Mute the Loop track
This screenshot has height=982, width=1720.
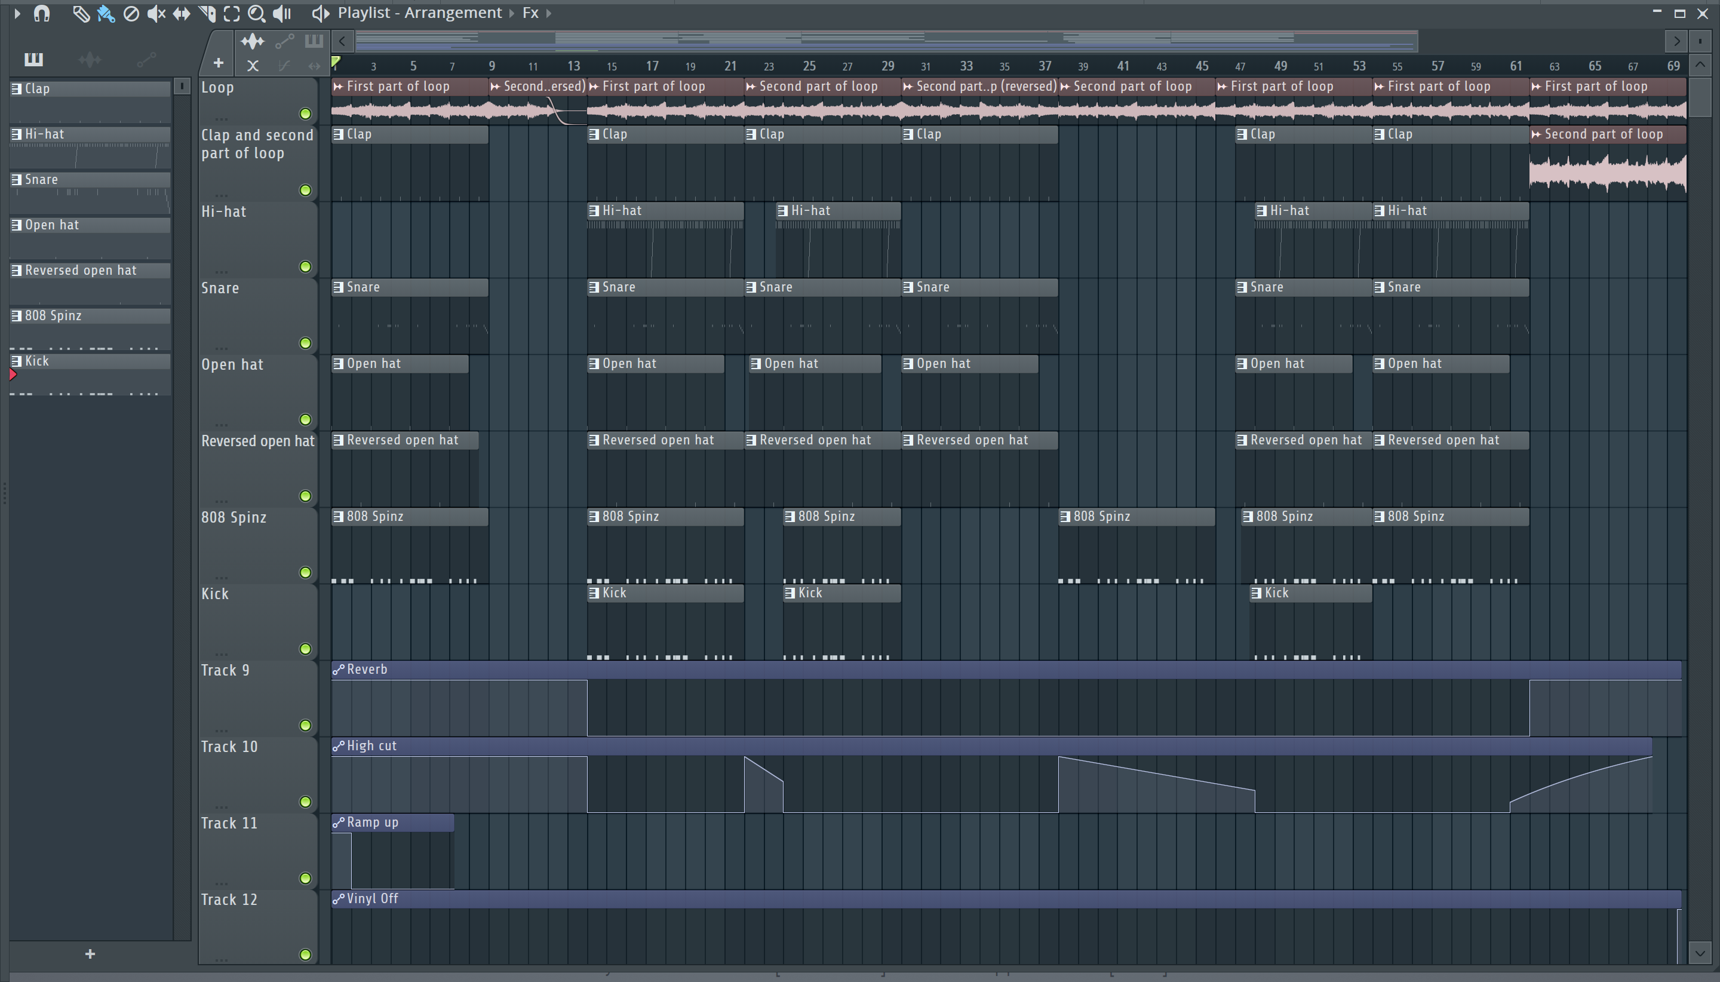[305, 113]
